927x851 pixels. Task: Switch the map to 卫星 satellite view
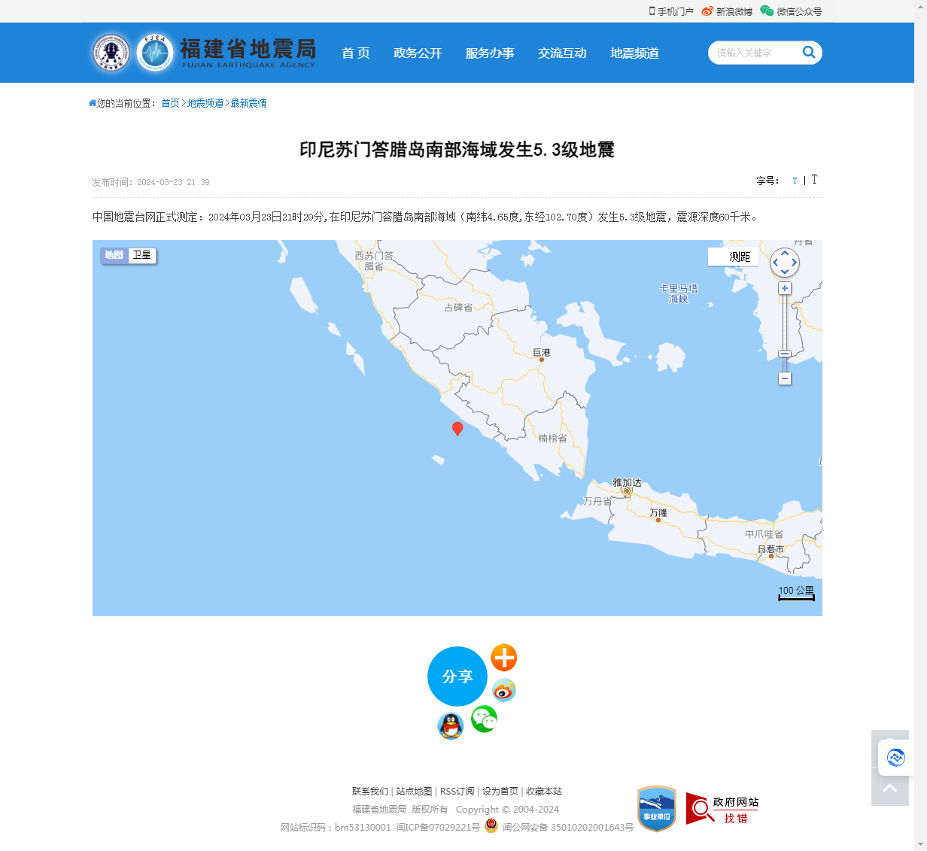click(x=142, y=256)
